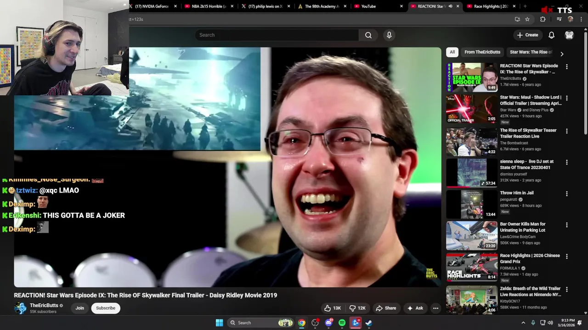Open The Rise of Skywalker Teaser Trailer Reaction Live title
Viewport: 588px width, 330px height.
(x=528, y=133)
